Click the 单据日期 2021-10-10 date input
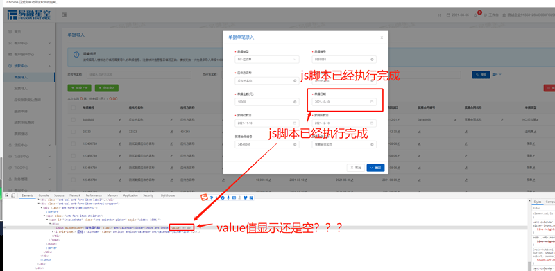This screenshot has height=271, width=555. (344, 102)
